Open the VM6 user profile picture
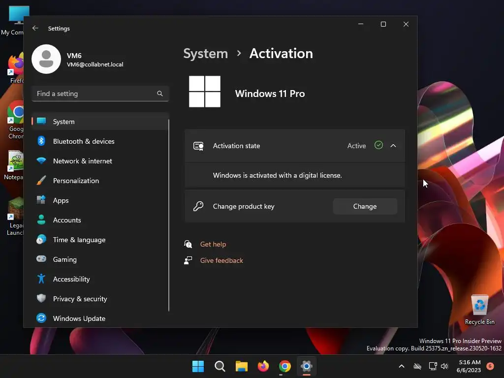This screenshot has width=504, height=378. (46, 59)
